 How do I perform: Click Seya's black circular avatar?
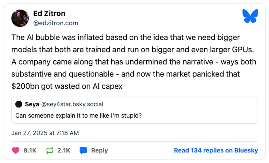(x=19, y=104)
